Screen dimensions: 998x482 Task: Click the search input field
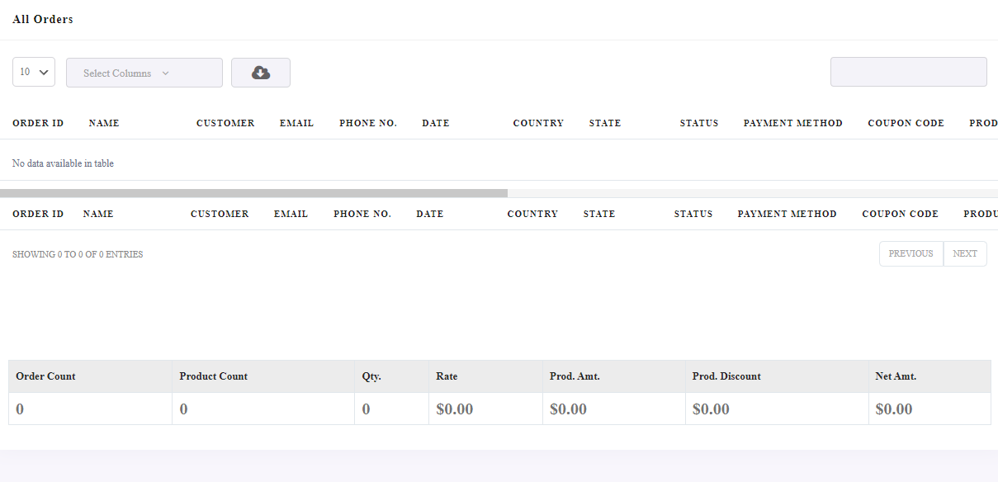908,72
